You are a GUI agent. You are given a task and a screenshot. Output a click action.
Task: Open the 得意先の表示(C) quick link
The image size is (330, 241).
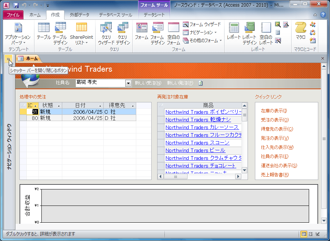point(277,129)
